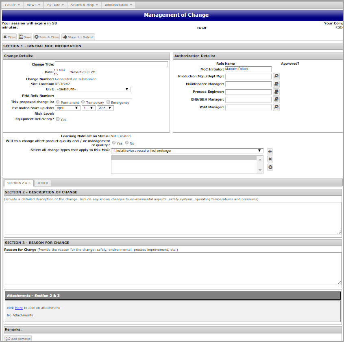Select the Permanent radio button
344x342 pixels.
tap(58, 102)
